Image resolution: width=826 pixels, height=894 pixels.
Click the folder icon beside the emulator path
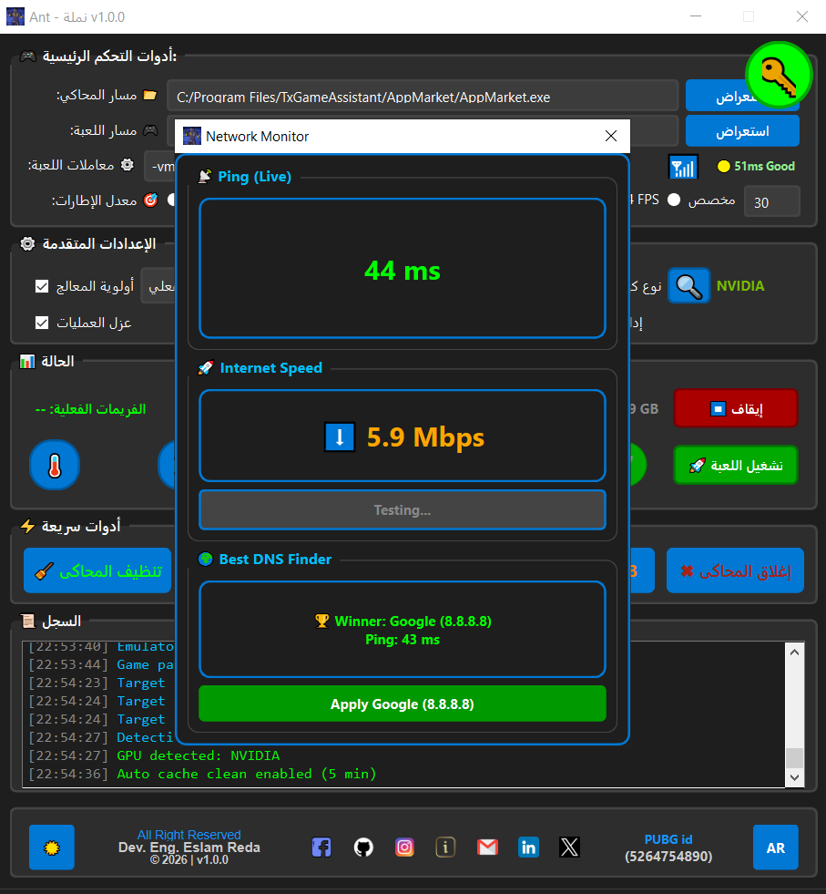[148, 95]
